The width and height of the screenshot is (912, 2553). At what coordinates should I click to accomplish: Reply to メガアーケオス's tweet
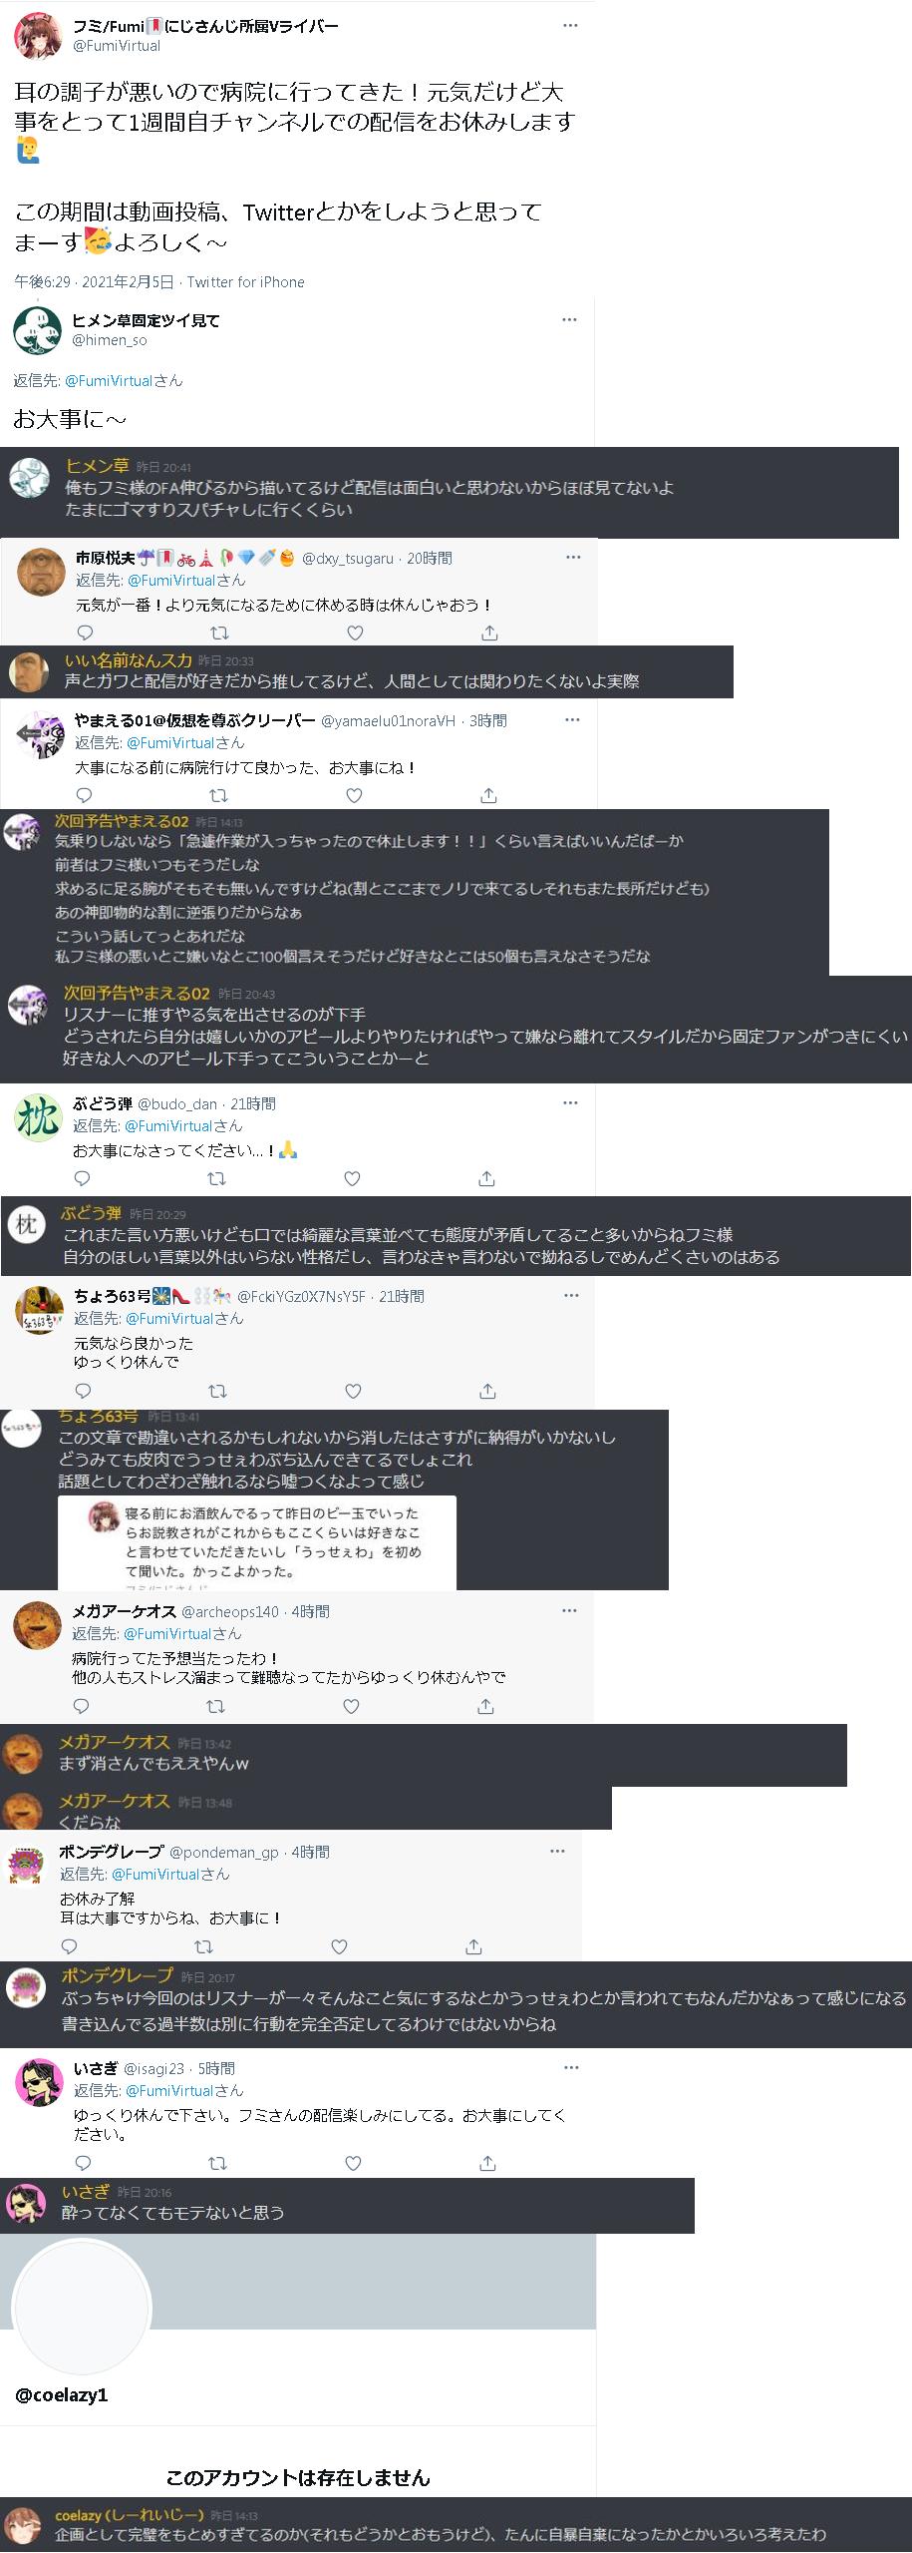[82, 1706]
